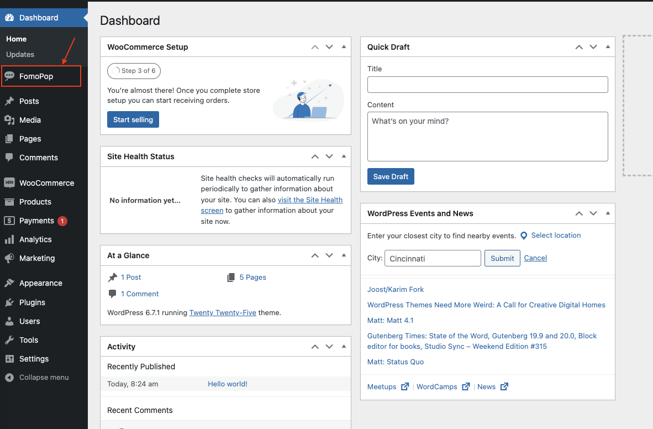Open the Joost/Karim Fork news link
This screenshot has width=653, height=429.
(395, 289)
